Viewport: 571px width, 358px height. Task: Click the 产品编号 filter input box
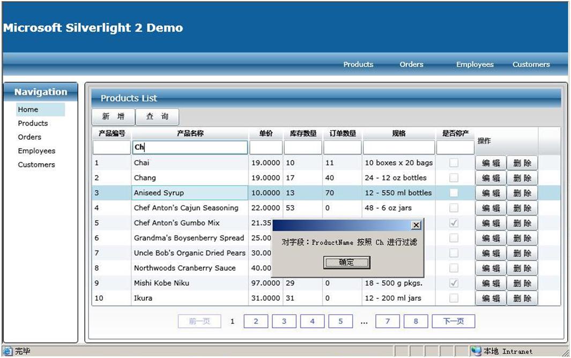pos(112,148)
